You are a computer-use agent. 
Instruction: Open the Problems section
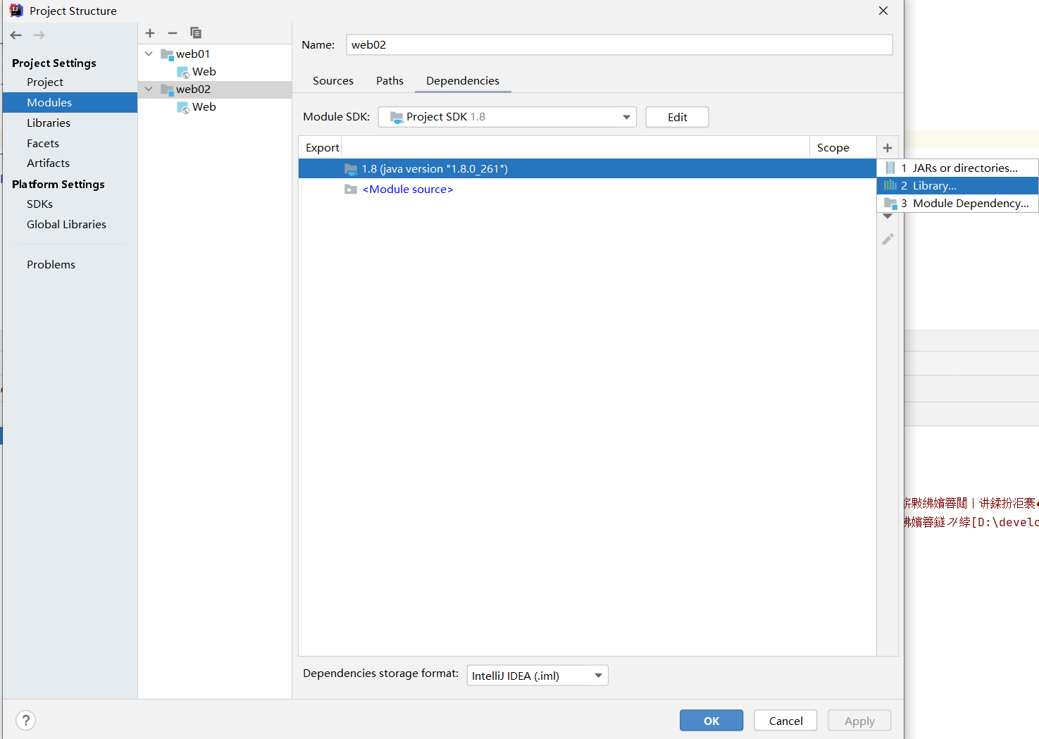click(x=51, y=265)
